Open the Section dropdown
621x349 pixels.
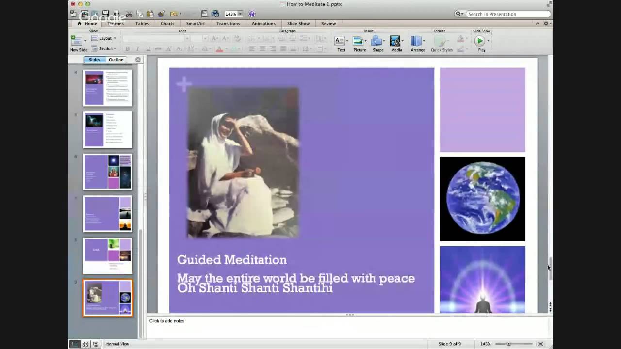click(x=108, y=48)
